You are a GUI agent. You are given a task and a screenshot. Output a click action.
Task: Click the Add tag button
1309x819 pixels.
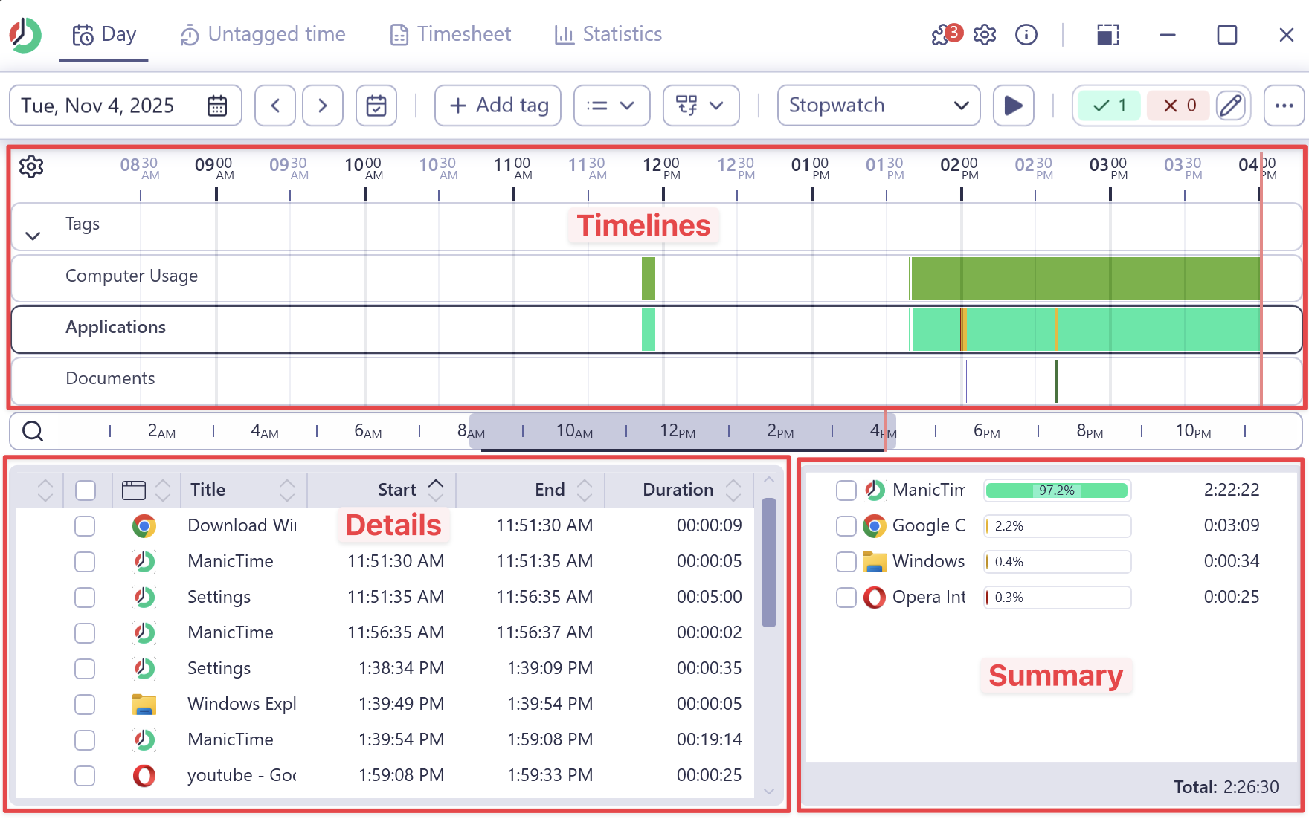(x=498, y=106)
